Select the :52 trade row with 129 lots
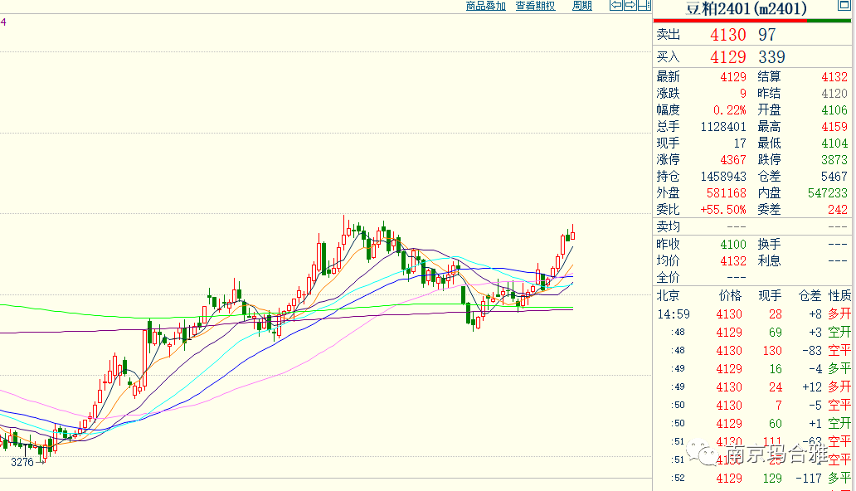This screenshot has width=856, height=491. coord(754,479)
